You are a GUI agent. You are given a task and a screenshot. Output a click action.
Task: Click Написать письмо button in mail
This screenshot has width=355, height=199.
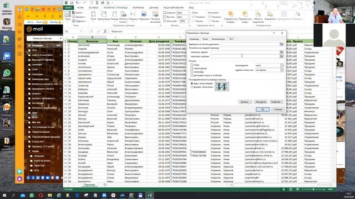(x=42, y=38)
